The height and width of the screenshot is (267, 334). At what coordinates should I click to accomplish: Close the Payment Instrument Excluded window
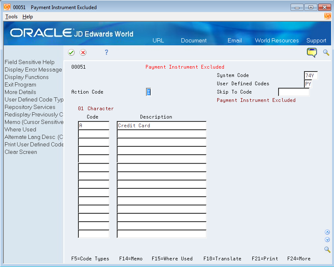[324, 7]
